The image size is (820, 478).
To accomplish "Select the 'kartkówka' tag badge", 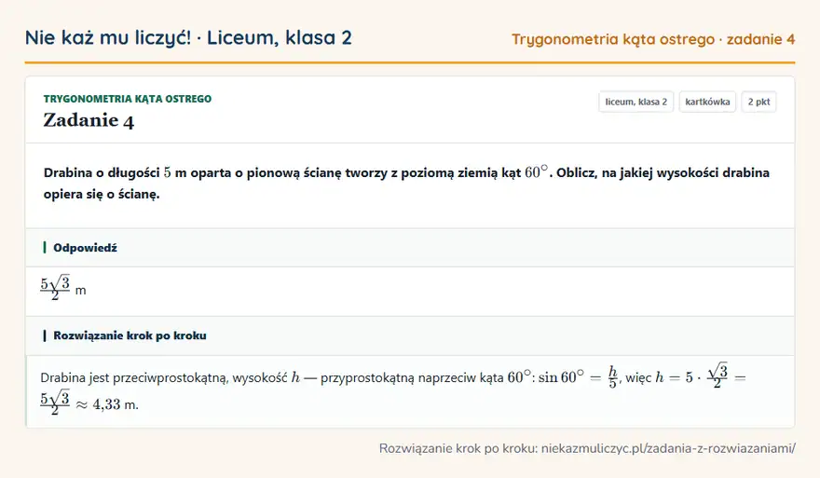I will point(707,102).
